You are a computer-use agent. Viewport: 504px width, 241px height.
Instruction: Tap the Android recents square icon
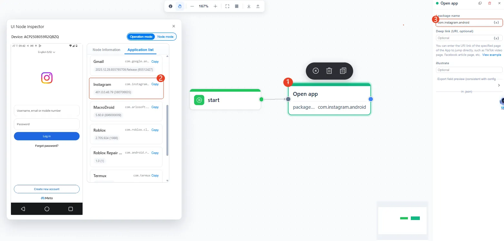coord(71,209)
